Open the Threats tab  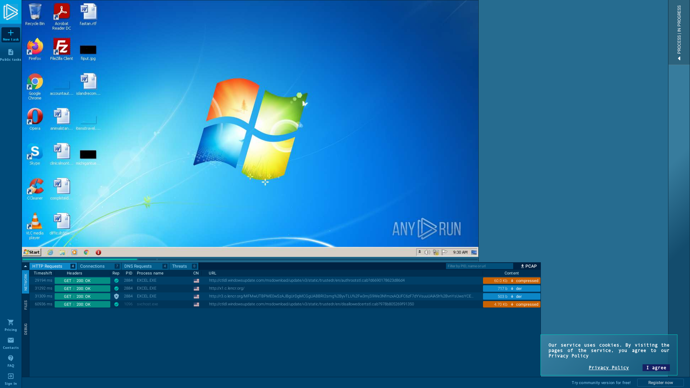click(180, 266)
